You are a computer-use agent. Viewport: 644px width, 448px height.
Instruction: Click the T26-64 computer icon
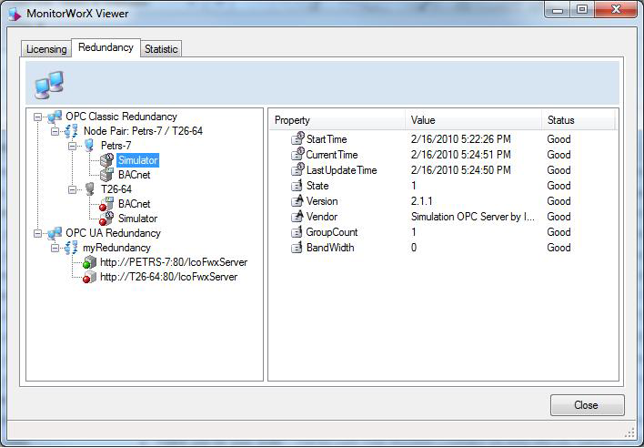tap(89, 189)
